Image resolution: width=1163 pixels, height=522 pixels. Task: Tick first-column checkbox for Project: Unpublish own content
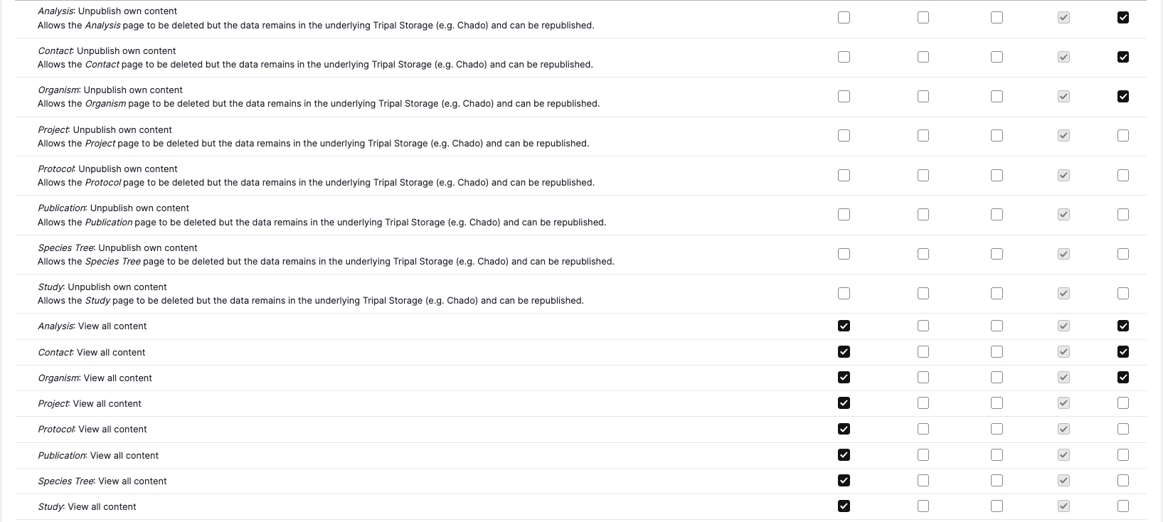point(844,135)
